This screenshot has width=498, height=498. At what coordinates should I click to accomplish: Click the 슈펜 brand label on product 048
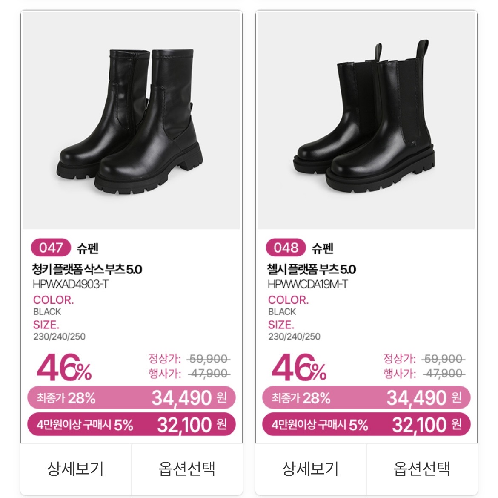tap(323, 248)
